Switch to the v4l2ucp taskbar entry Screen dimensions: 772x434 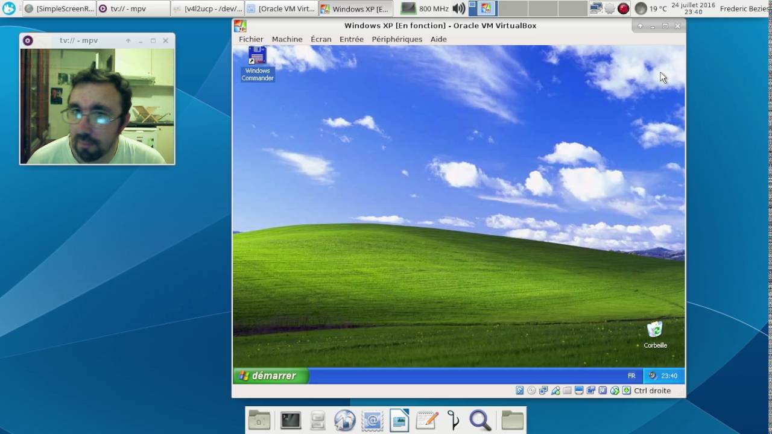coord(207,8)
